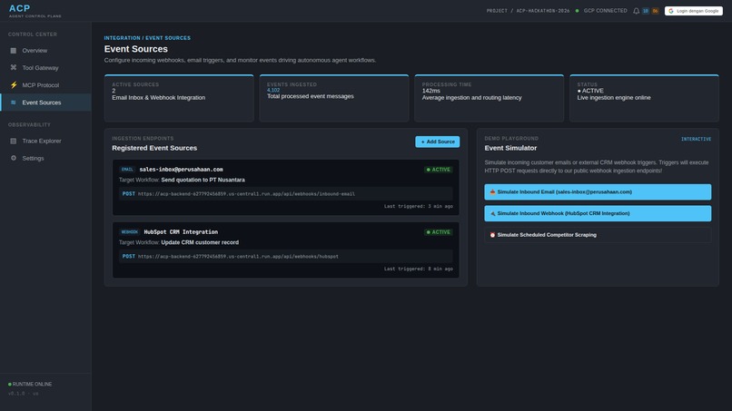Click Last triggered: 3 min ago
The height and width of the screenshot is (411, 732).
click(419, 206)
